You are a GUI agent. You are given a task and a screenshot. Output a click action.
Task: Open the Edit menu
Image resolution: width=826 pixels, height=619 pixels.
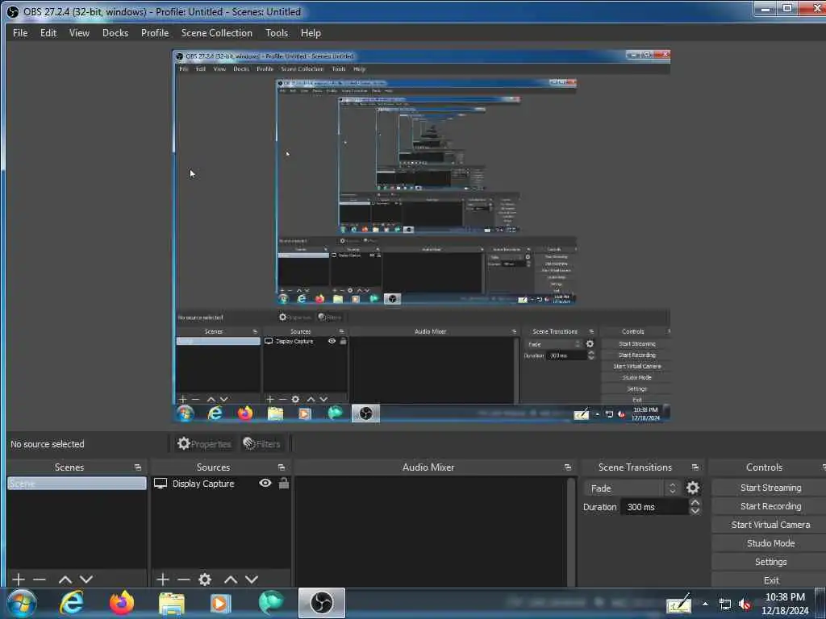pos(48,32)
